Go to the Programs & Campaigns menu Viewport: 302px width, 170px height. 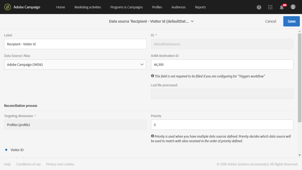[x=126, y=7]
